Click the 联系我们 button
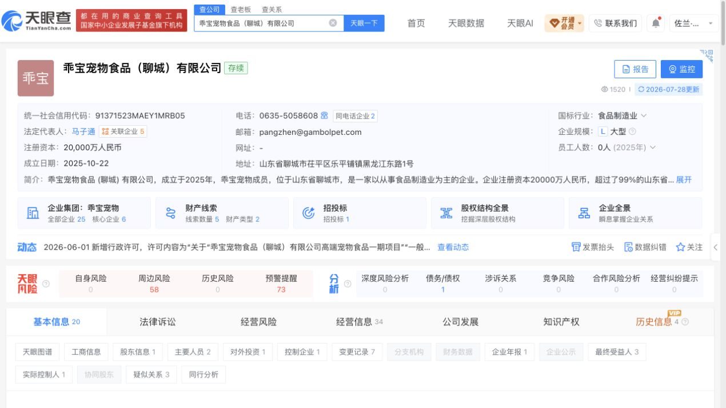 pyautogui.click(x=615, y=23)
